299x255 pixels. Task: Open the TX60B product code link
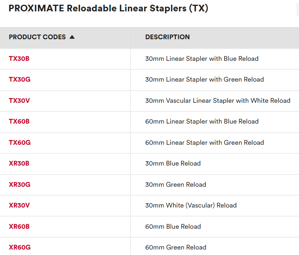pos(19,122)
